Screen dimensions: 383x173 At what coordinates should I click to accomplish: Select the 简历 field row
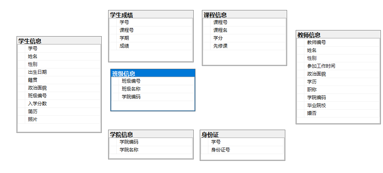click(x=59, y=112)
